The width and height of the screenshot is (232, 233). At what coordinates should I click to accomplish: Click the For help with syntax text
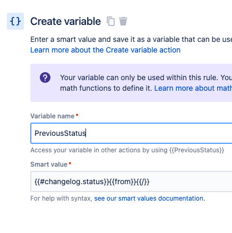61,199
